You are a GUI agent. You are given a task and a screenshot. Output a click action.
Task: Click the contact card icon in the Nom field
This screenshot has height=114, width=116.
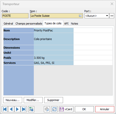coord(80,16)
